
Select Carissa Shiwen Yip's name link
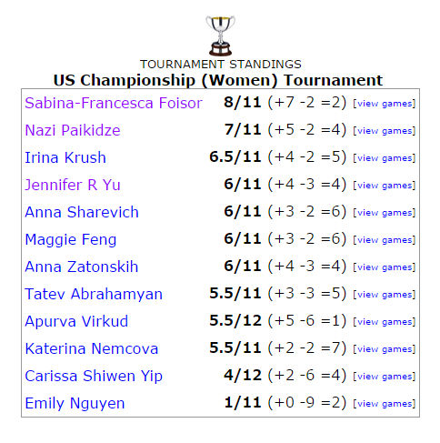pos(94,376)
